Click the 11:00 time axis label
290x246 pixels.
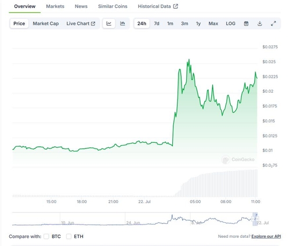click(x=256, y=202)
